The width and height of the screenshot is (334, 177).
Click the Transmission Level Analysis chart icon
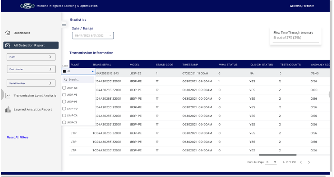(8, 96)
